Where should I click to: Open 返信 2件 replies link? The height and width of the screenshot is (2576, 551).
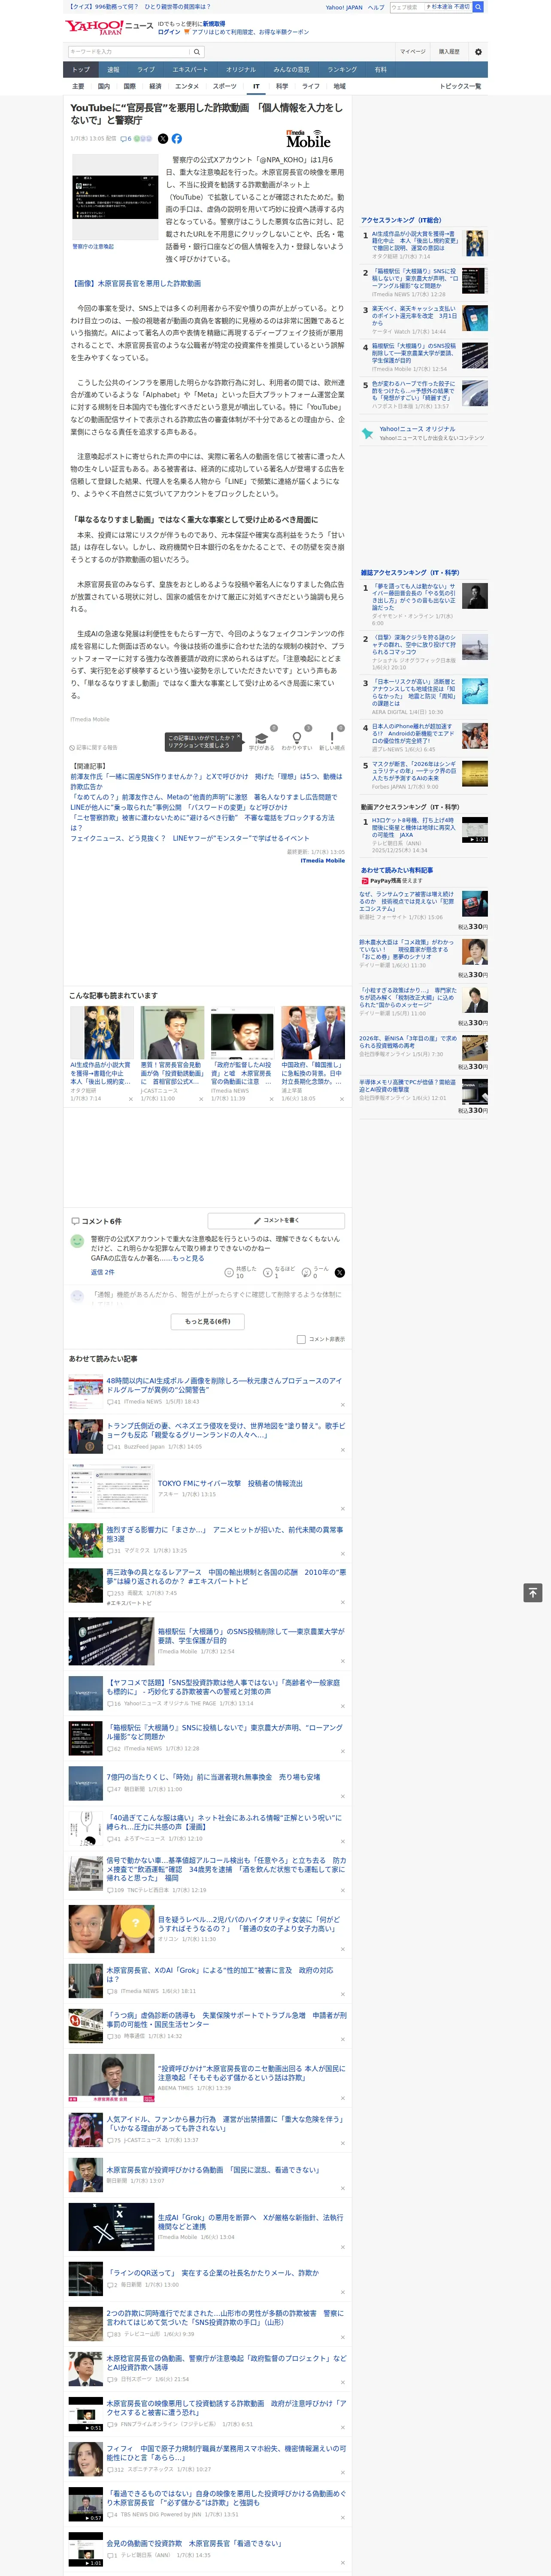pyautogui.click(x=102, y=1272)
